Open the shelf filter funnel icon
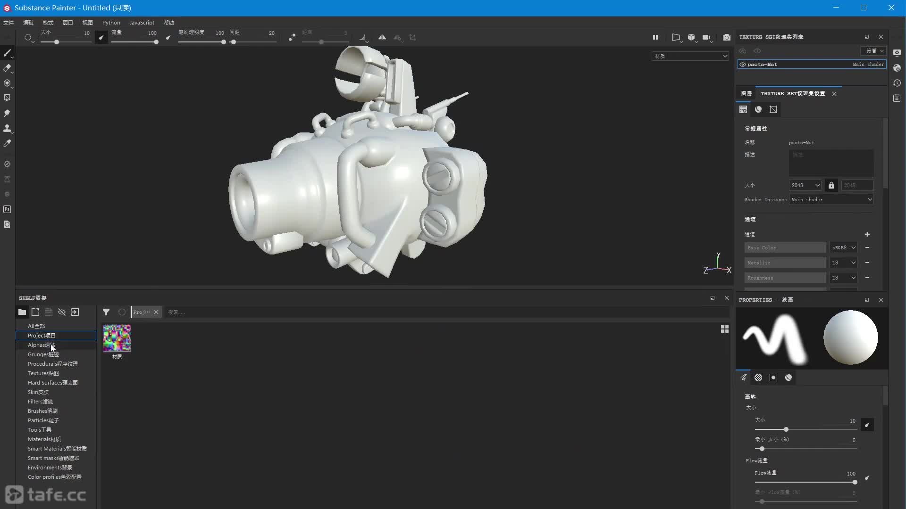The width and height of the screenshot is (906, 509). [x=106, y=312]
